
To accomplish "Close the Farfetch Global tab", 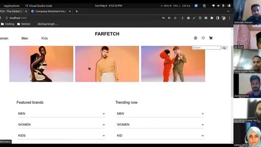I will point(26,11).
